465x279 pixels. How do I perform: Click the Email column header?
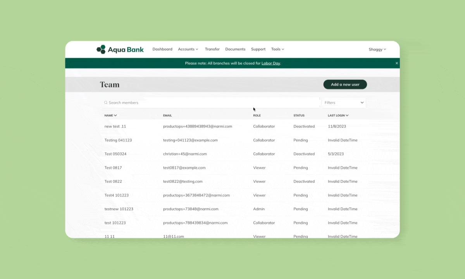167,115
